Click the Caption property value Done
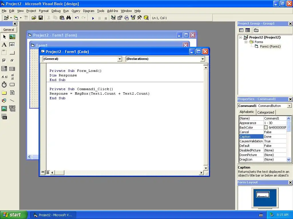 (275, 137)
